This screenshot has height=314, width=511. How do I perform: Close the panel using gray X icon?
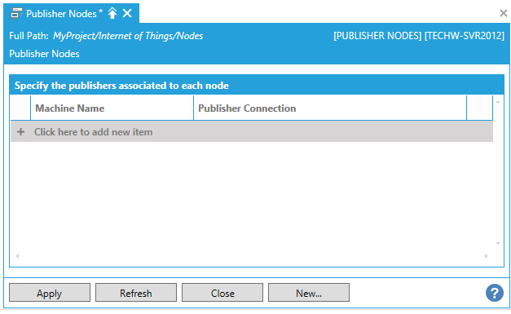pos(504,13)
